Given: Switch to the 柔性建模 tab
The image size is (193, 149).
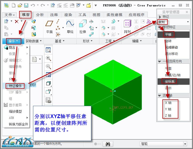Looking at the screenshot, I should point(114,15).
